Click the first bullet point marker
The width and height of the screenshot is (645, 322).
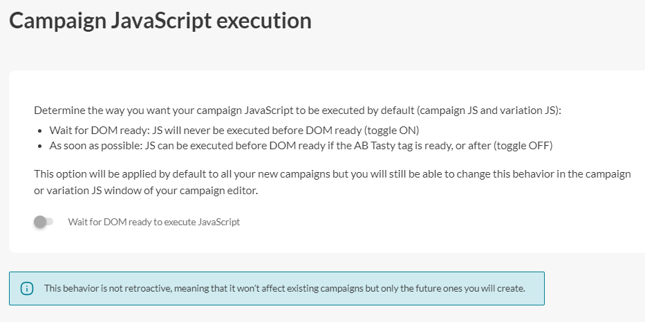(x=40, y=131)
